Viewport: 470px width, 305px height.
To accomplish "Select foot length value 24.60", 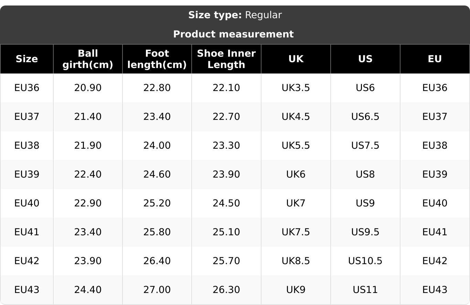I will pyautogui.click(x=157, y=174).
